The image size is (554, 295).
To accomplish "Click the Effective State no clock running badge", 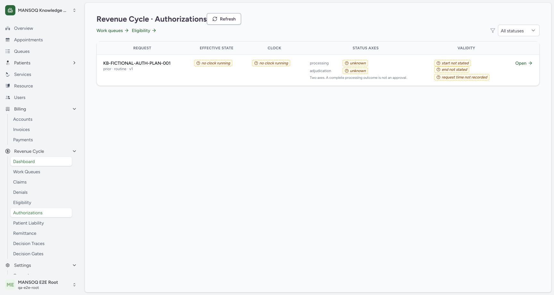I will (213, 63).
